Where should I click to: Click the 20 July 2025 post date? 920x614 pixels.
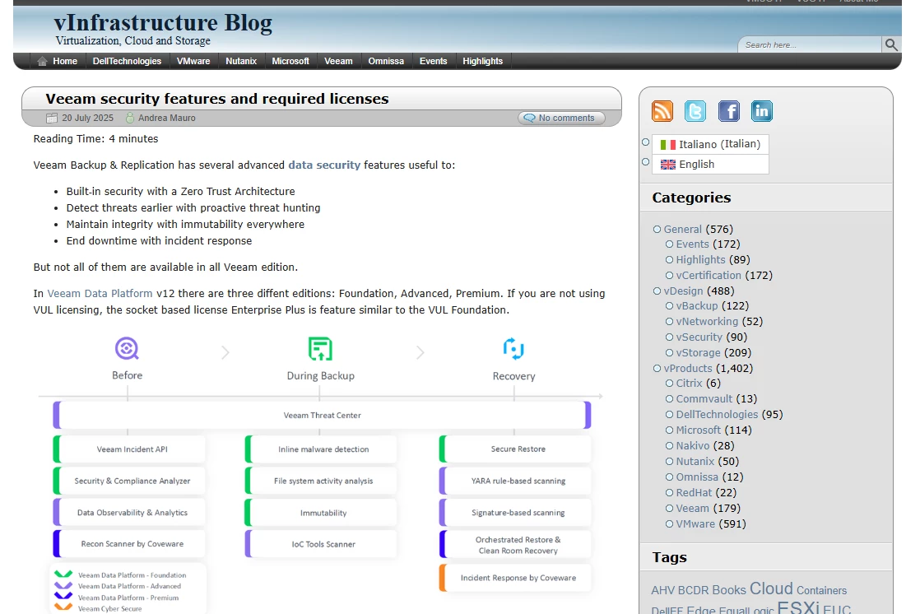(87, 118)
